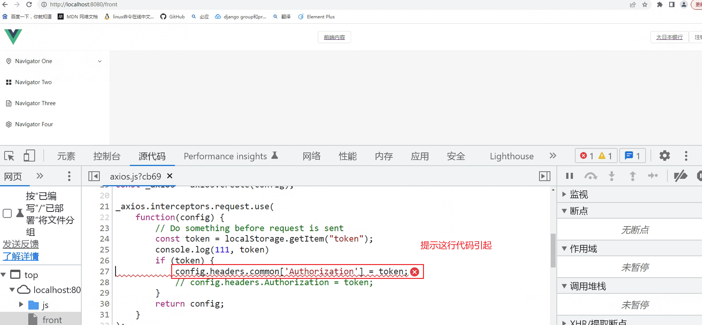Viewport: 702px width, 325px height.
Task: Select the 网页 Page navigator tab
Action: [x=13, y=176]
